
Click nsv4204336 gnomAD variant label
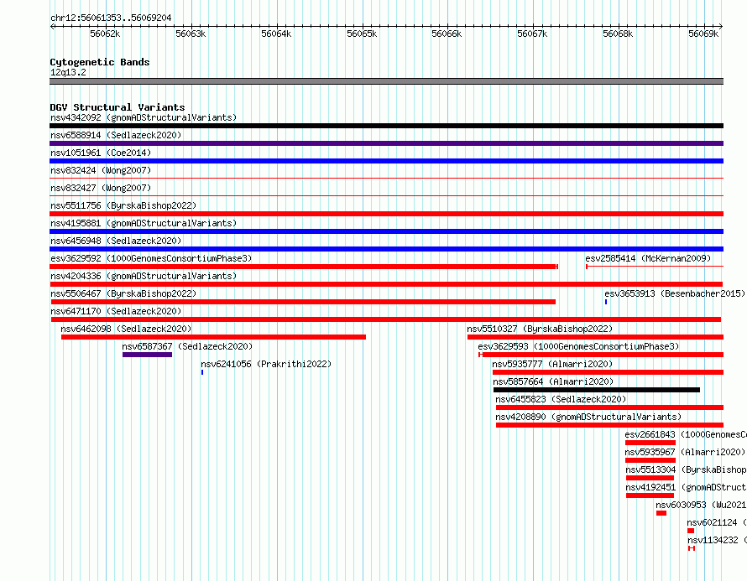click(144, 276)
